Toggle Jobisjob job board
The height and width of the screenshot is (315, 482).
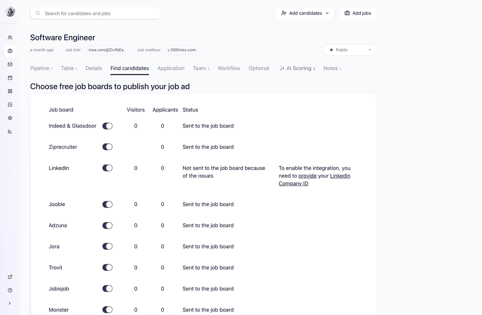108,289
